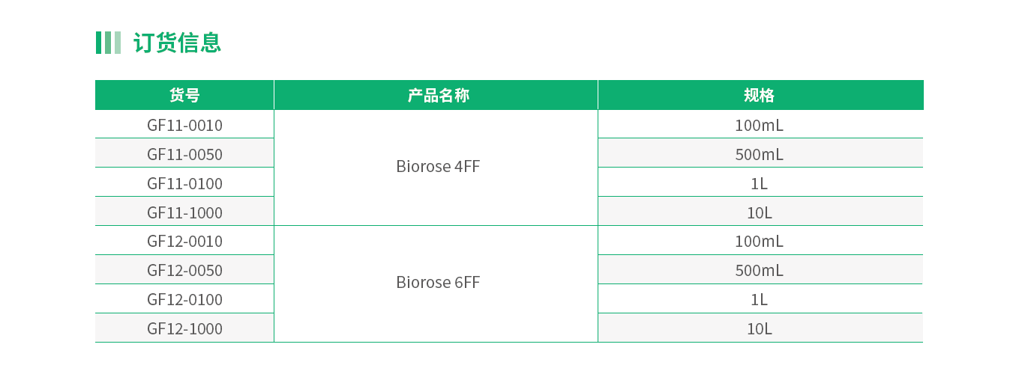Click the Biorose 4FF product cell
Image resolution: width=1019 pixels, height=371 pixels.
pyautogui.click(x=436, y=168)
